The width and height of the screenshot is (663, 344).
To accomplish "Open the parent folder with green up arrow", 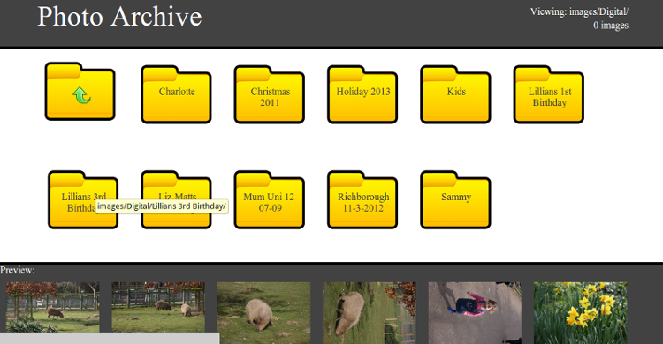I will [80, 92].
